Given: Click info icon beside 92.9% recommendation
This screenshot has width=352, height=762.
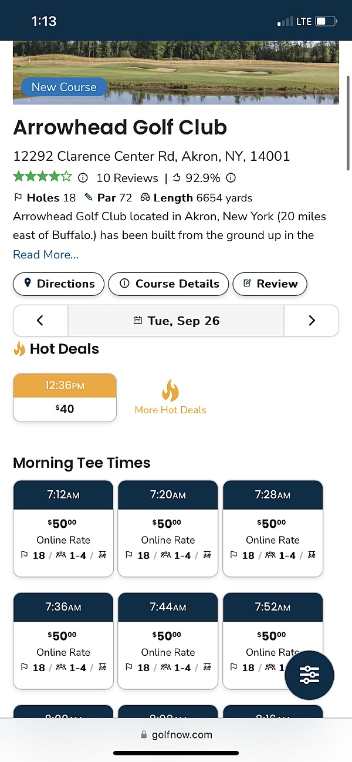Looking at the screenshot, I should (231, 177).
